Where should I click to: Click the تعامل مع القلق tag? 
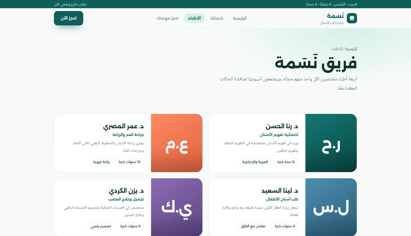[x=253, y=226]
